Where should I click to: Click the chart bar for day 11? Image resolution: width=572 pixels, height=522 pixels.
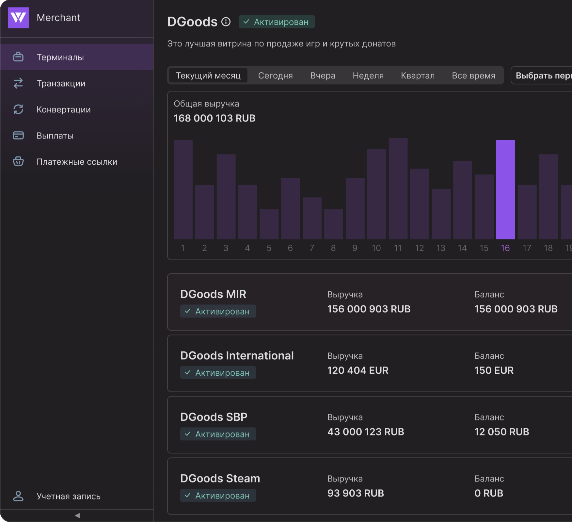click(398, 188)
